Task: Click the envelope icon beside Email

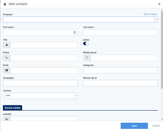Action: [7, 70]
